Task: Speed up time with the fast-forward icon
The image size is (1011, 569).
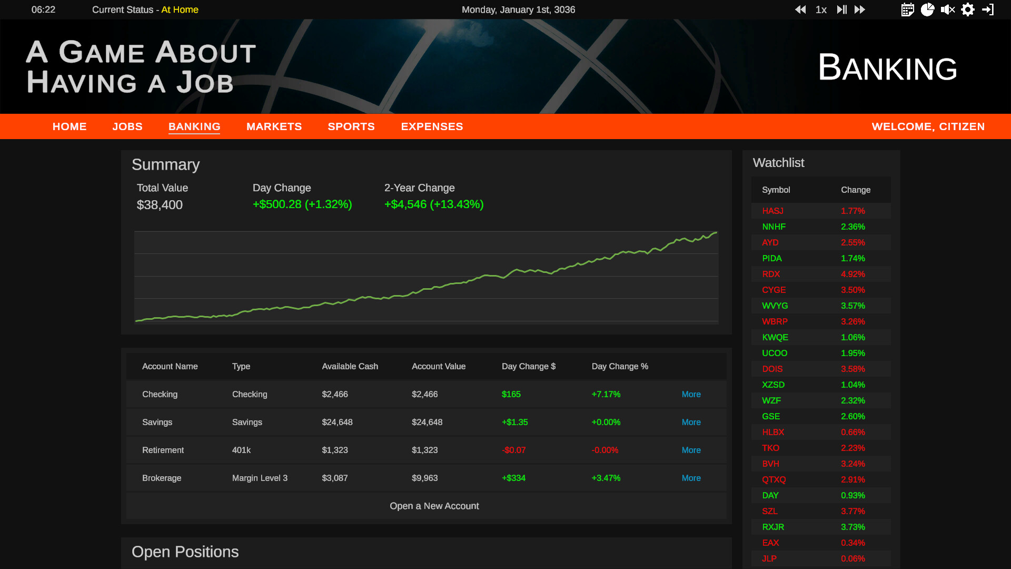Action: (x=860, y=9)
